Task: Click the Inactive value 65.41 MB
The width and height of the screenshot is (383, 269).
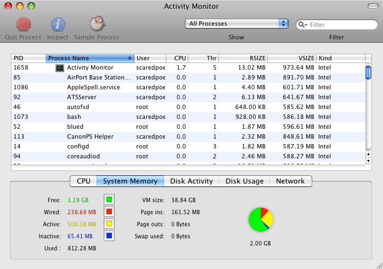Action: point(80,236)
